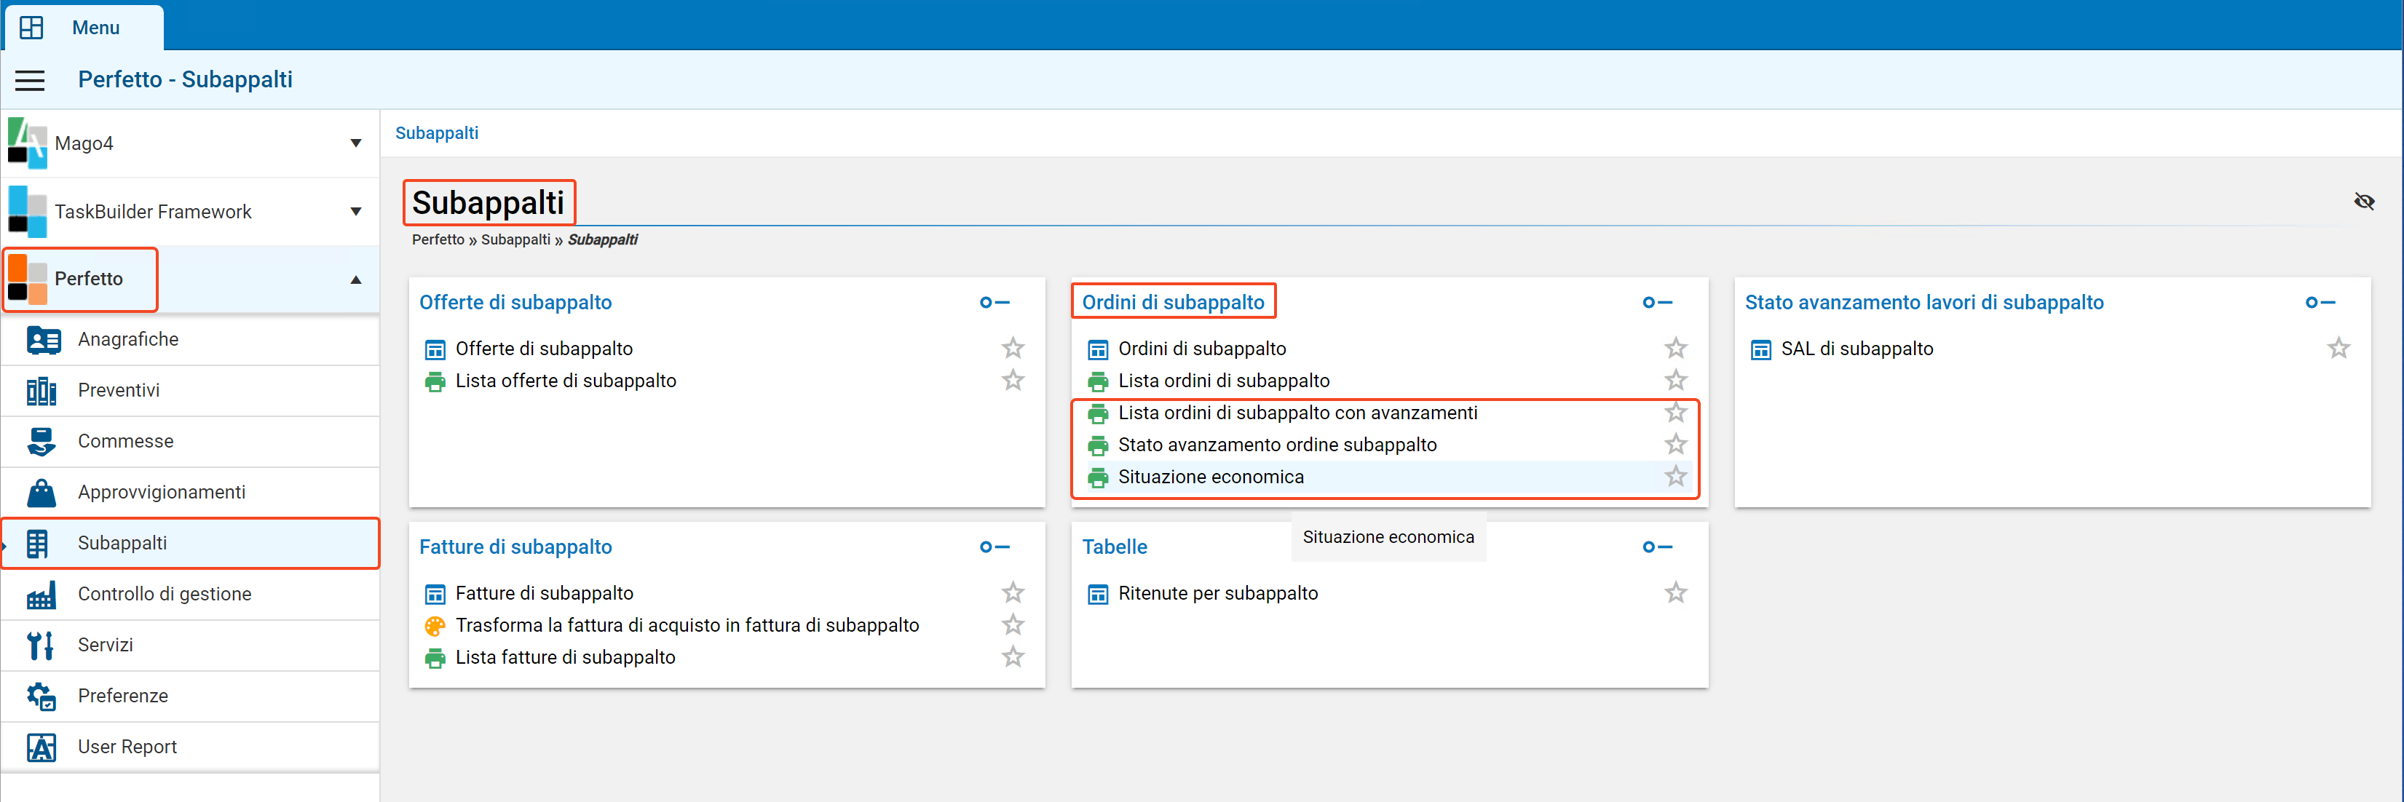This screenshot has height=802, width=2404.
Task: Click Lista offerte di subappalto printer icon
Action: pos(435,381)
